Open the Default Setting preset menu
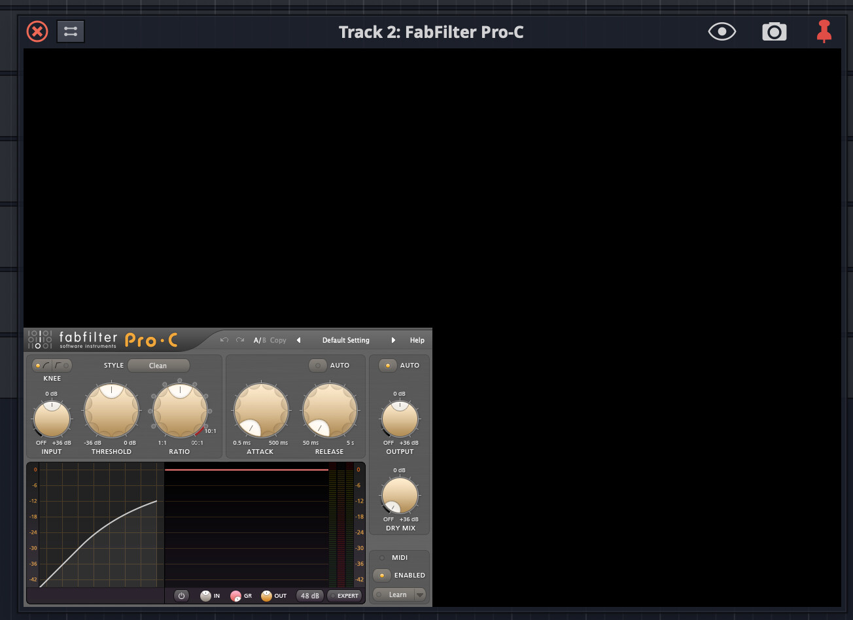Screen dimensions: 853x620 346,340
